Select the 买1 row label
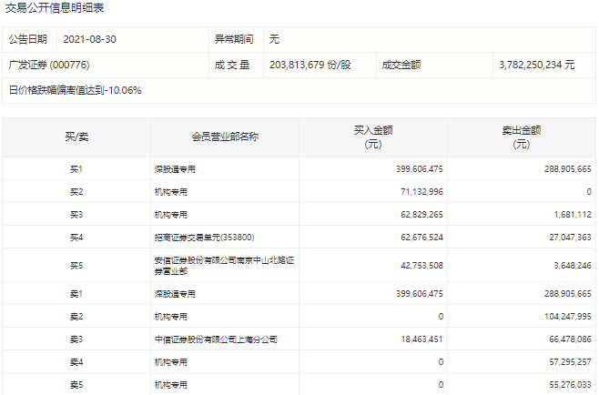This screenshot has width=599, height=395. 76,169
